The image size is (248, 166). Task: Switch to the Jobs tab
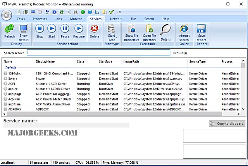point(59,19)
